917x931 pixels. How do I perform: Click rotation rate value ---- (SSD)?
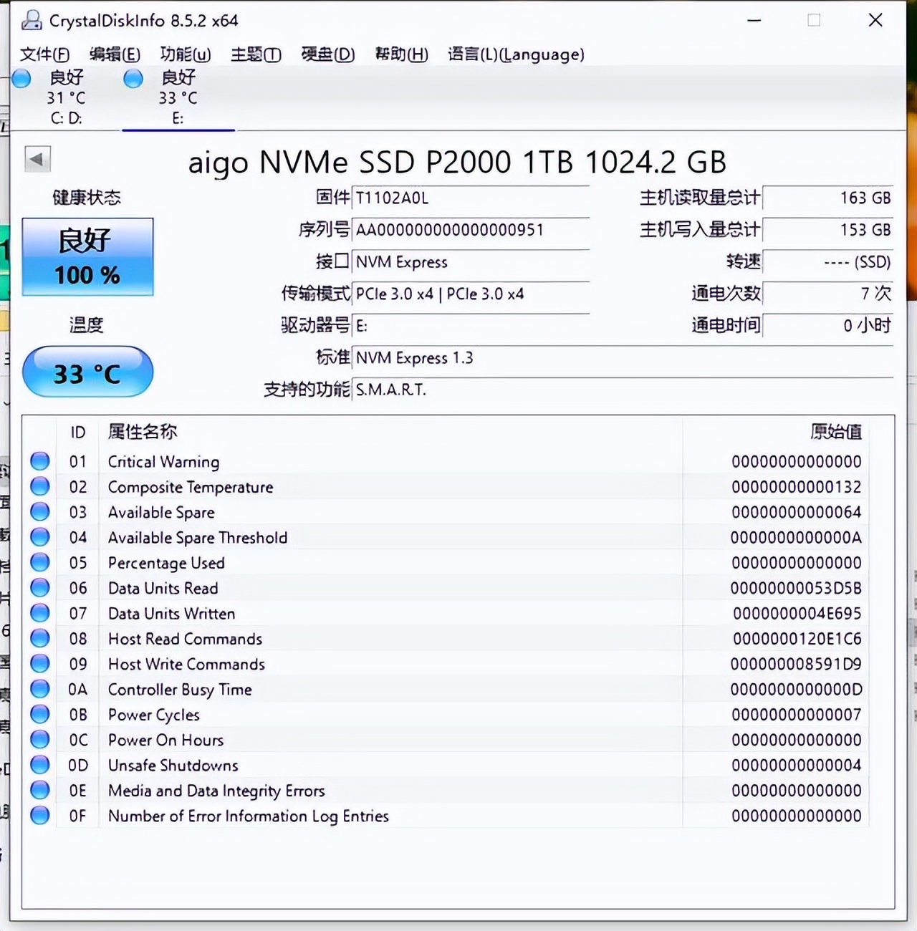pyautogui.click(x=828, y=262)
